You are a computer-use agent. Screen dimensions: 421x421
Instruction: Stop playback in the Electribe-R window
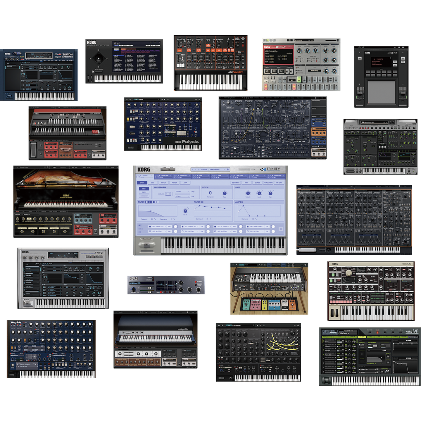274,71
